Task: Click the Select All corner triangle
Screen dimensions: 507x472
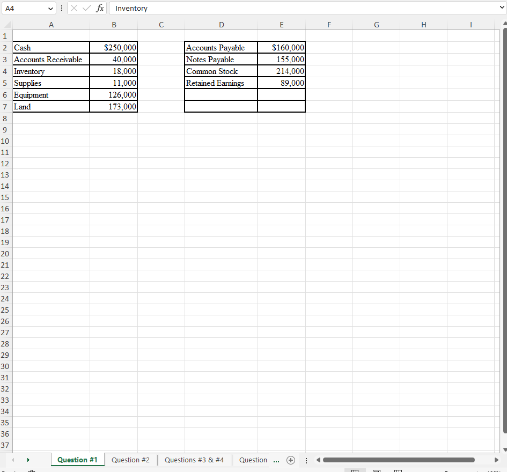Action: [7, 25]
